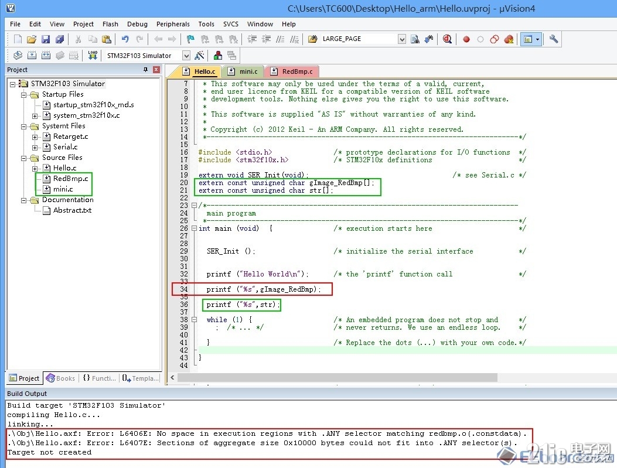
Task: Collapse the Documentation group
Action: click(23, 200)
